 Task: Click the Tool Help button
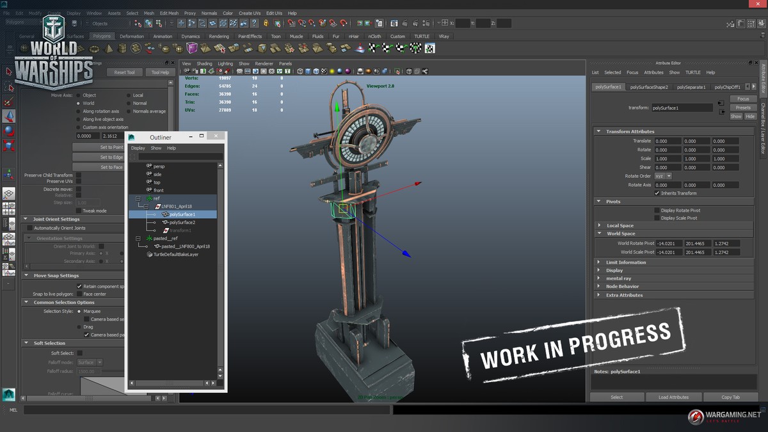(159, 72)
